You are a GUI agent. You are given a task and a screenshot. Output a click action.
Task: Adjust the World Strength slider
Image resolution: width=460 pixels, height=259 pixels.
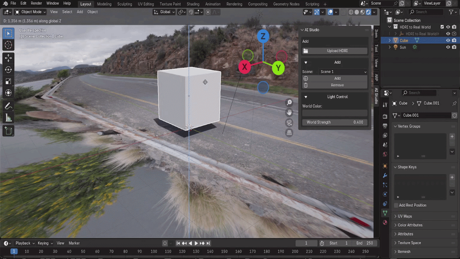coord(335,122)
